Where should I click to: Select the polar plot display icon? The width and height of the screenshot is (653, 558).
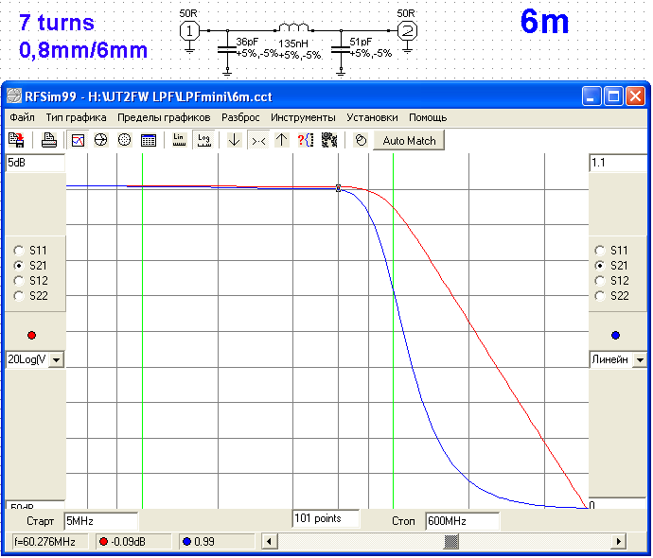click(x=124, y=140)
